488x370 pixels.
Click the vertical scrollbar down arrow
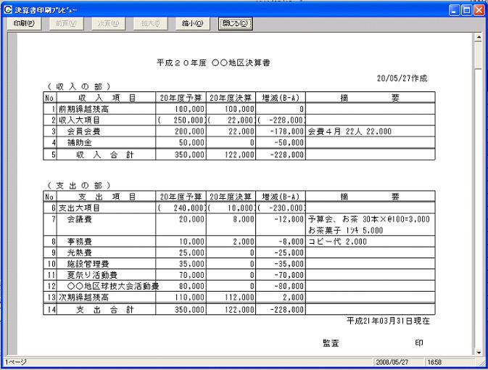pos(479,352)
